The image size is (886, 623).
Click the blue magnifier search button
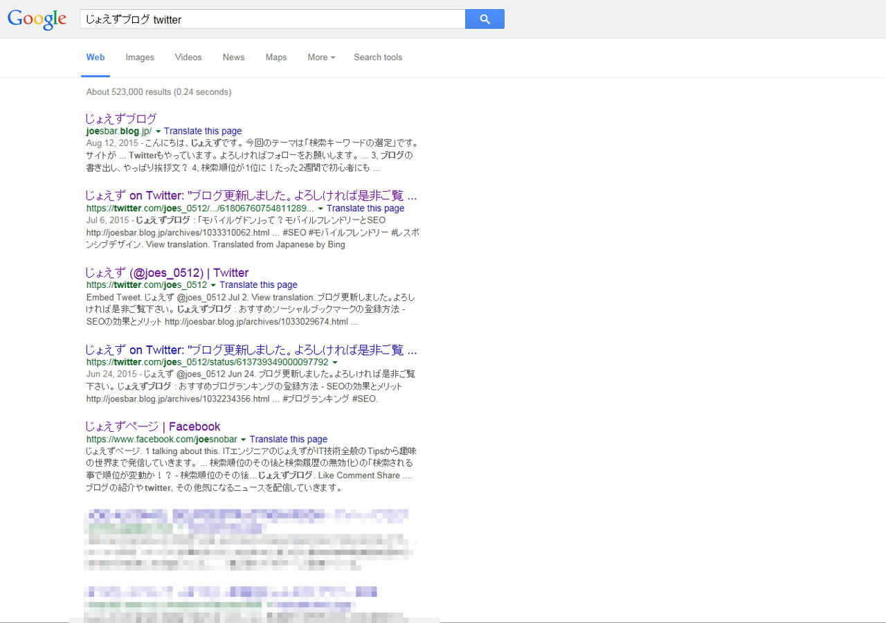pyautogui.click(x=485, y=19)
